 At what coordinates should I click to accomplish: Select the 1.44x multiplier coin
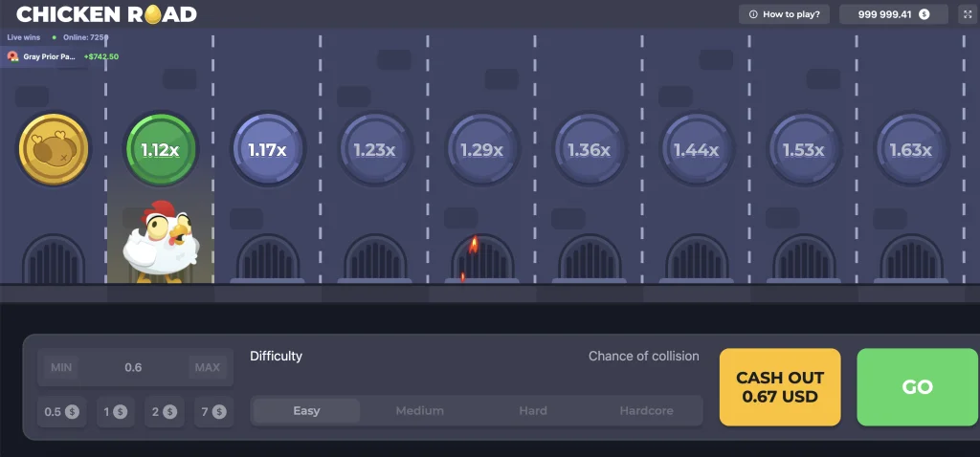tap(697, 149)
